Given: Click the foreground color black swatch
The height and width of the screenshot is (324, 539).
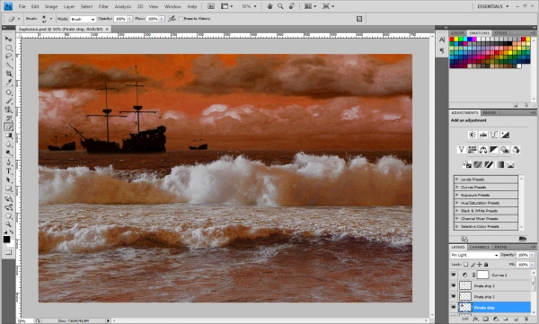Looking at the screenshot, I should (6, 240).
